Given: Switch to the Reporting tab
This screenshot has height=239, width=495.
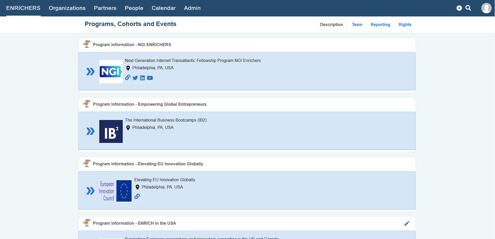Looking at the screenshot, I should tap(380, 25).
